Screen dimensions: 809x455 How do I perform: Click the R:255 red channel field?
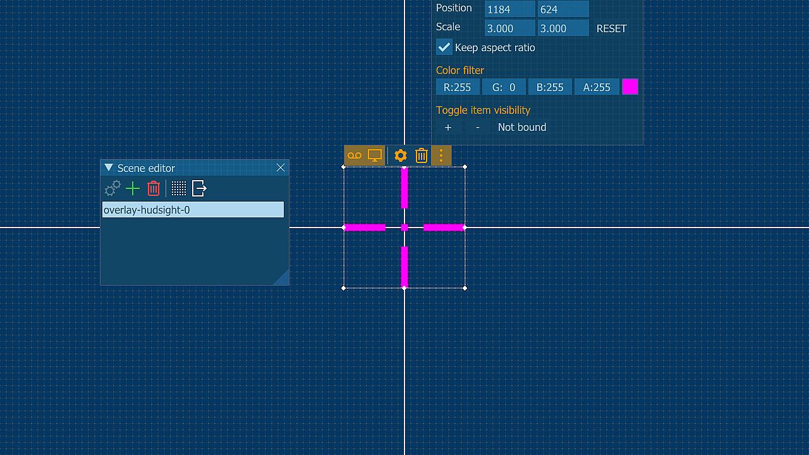point(458,87)
